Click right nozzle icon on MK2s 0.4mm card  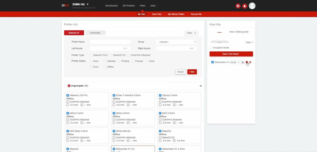pos(82,123)
